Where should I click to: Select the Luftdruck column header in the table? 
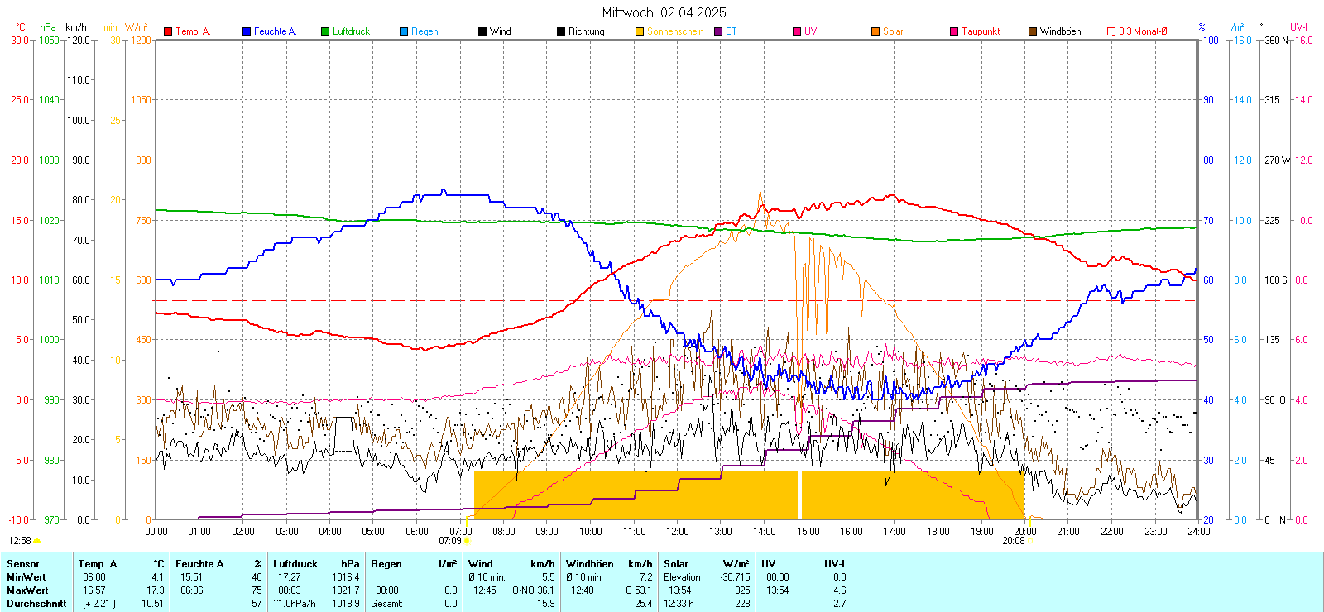[295, 564]
